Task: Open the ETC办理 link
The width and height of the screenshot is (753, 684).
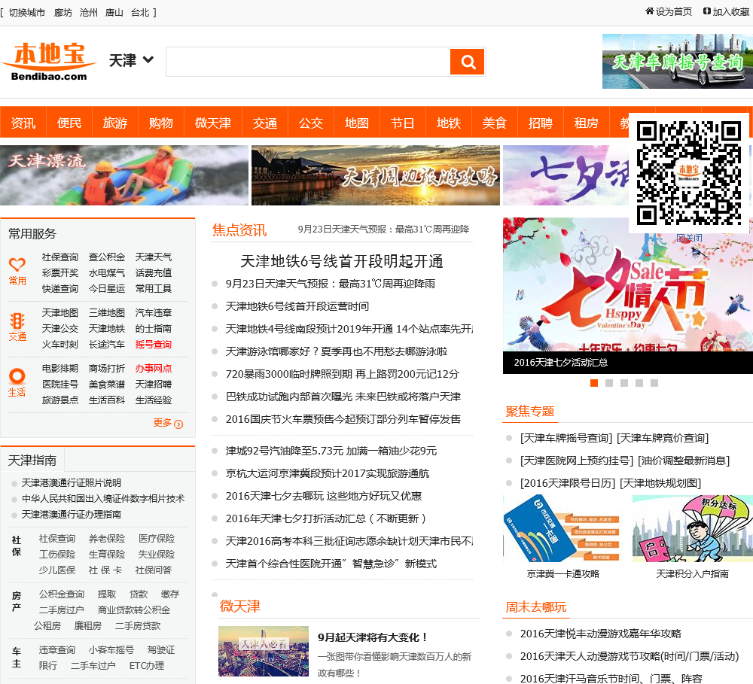Action: click(x=147, y=666)
